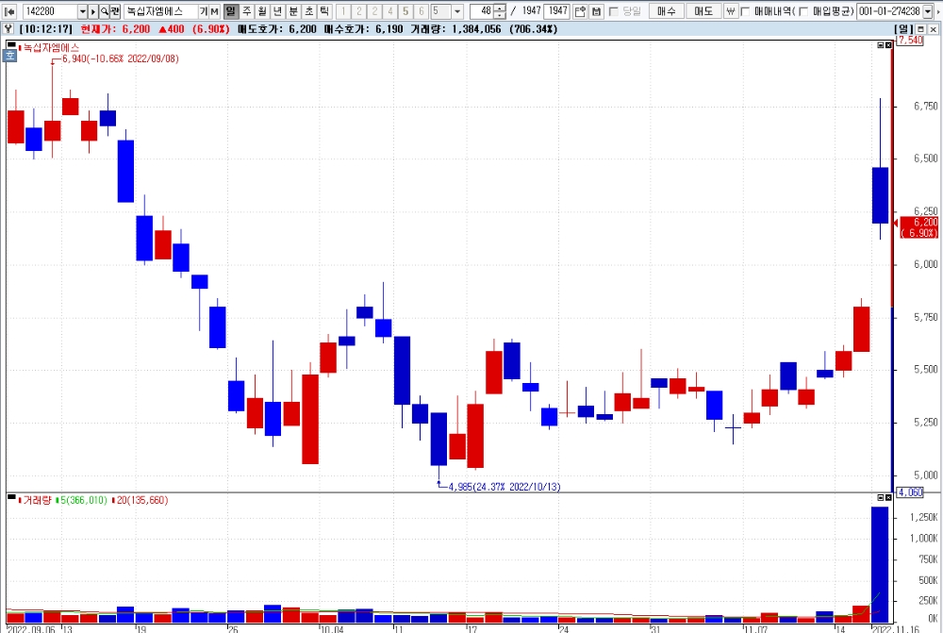This screenshot has width=943, height=633.
Task: Click the small collapse icon above 거래량 legend
Action: [10, 497]
